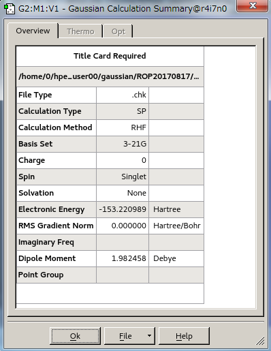The image size is (271, 351).
Task: Select the 'Singlet' value cell
Action: (123, 177)
